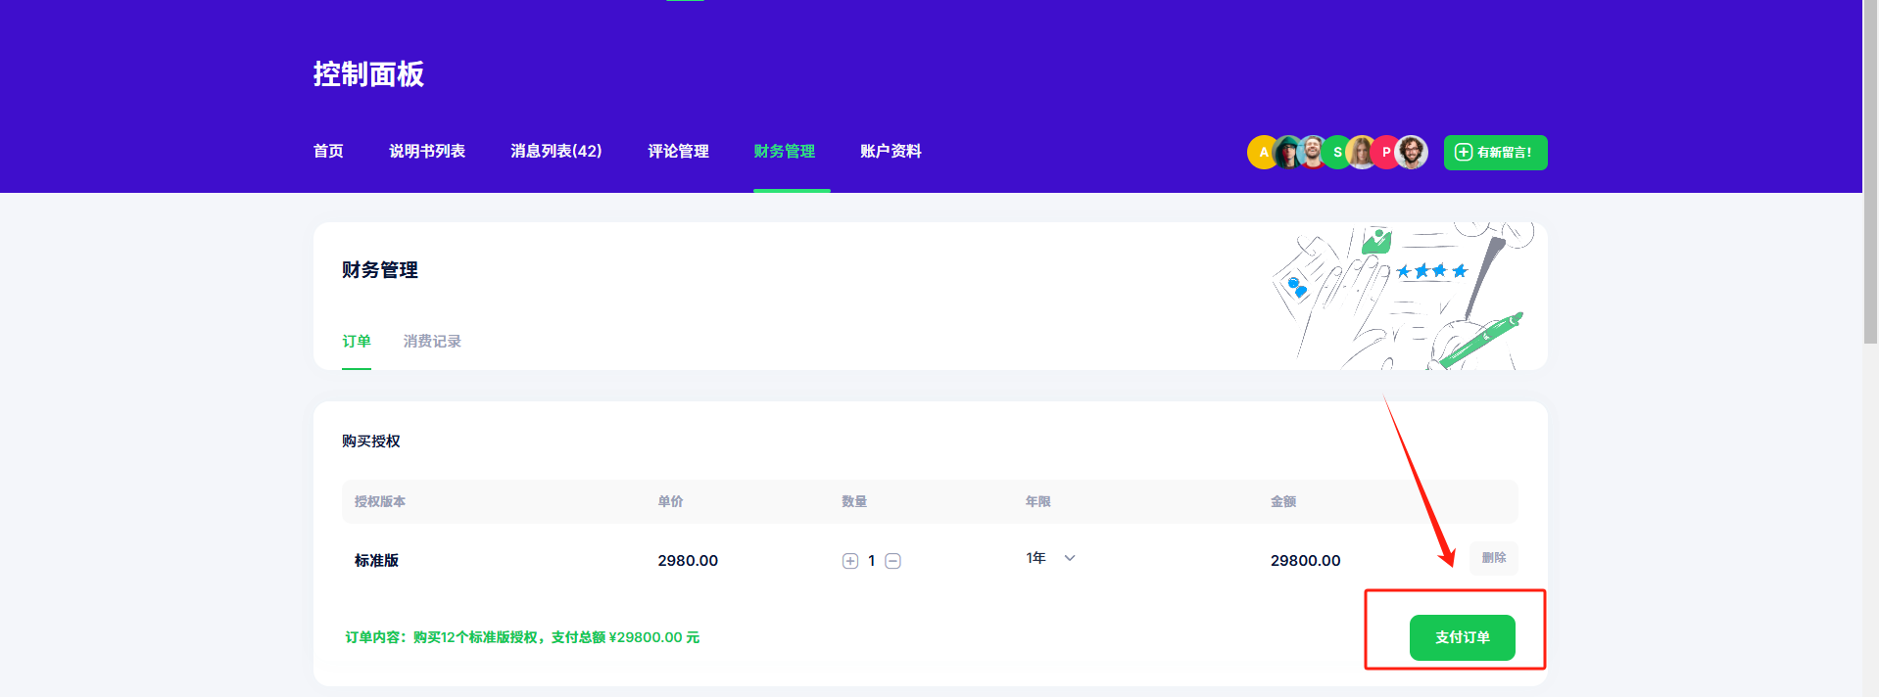This screenshot has width=1879, height=697.
Task: Navigate to 账户资料 page
Action: click(891, 152)
